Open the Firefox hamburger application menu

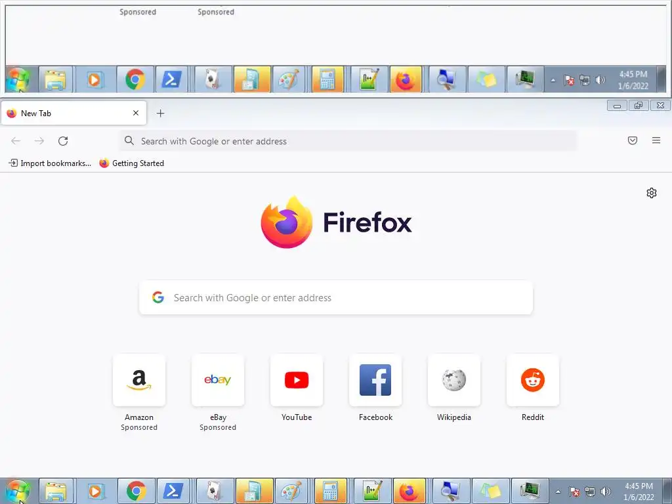(x=656, y=140)
